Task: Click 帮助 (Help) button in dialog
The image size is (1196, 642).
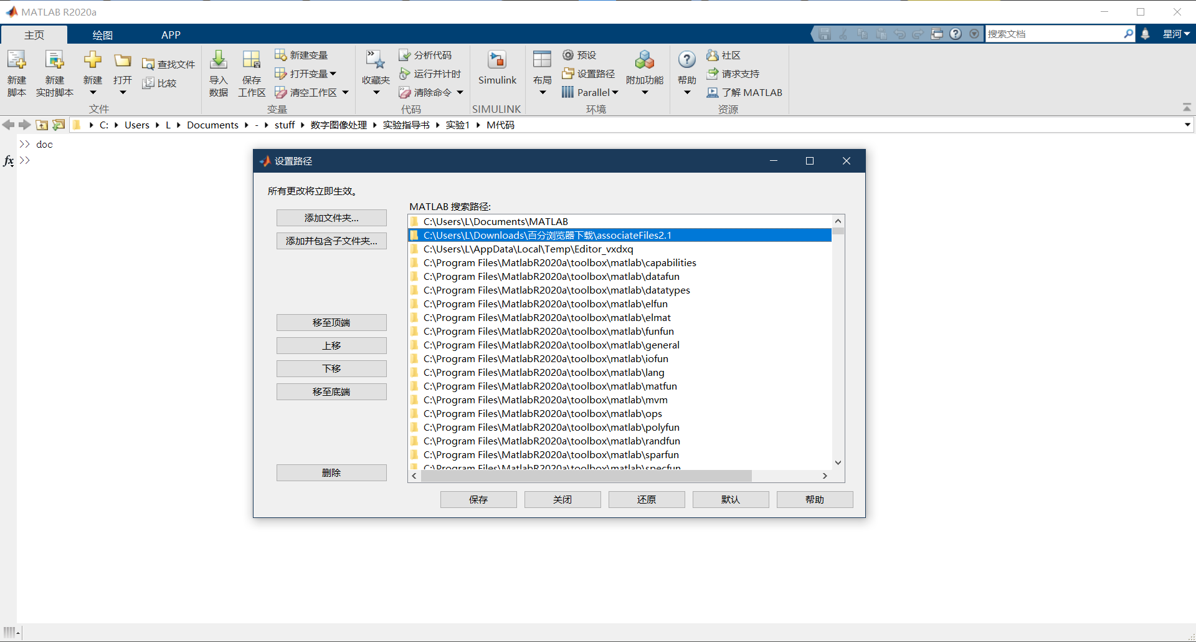Action: (815, 500)
